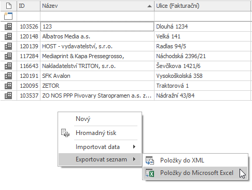Click the Hromadný tisk printer icon
This screenshot has height=190, width=252.
pos(65,133)
